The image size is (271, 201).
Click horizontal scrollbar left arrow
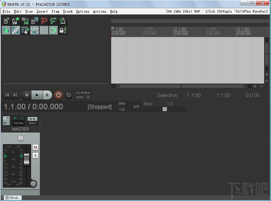pyautogui.click(x=113, y=86)
